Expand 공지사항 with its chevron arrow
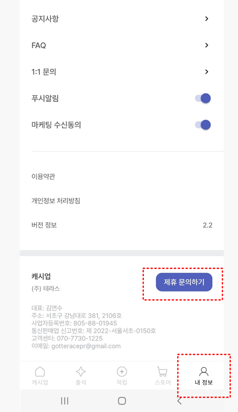The width and height of the screenshot is (238, 412). (x=207, y=19)
